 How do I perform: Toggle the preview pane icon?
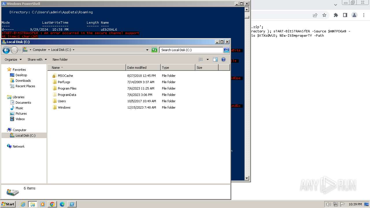(215, 60)
